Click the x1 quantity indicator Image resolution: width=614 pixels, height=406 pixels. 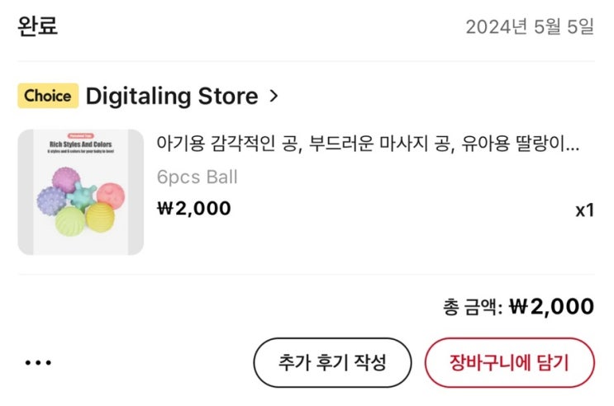(584, 210)
